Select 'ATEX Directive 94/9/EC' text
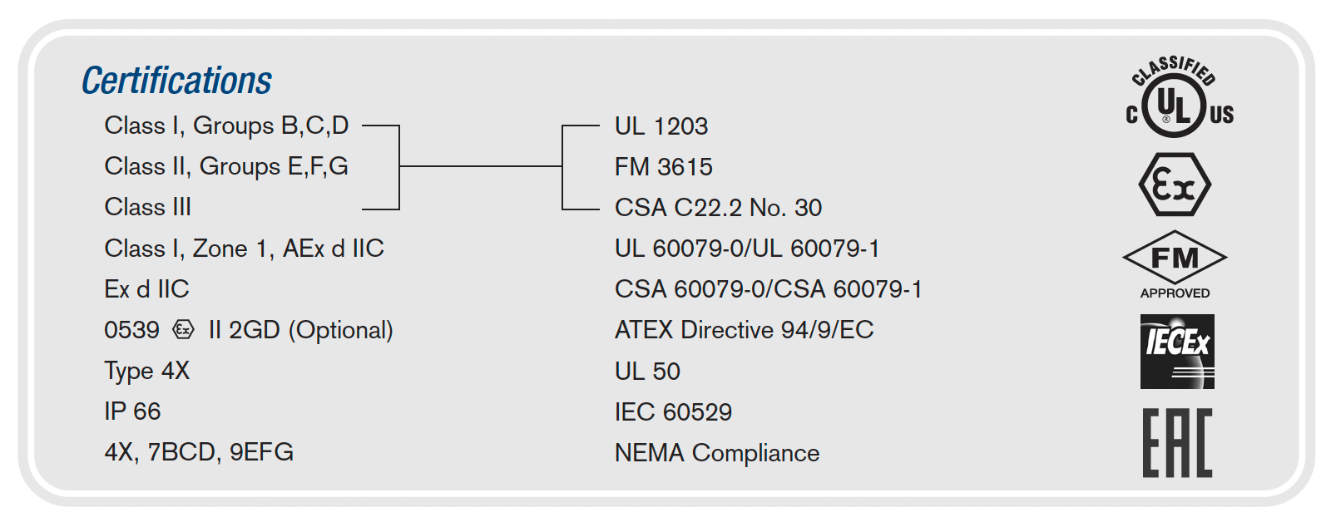1331x522 pixels. click(745, 330)
